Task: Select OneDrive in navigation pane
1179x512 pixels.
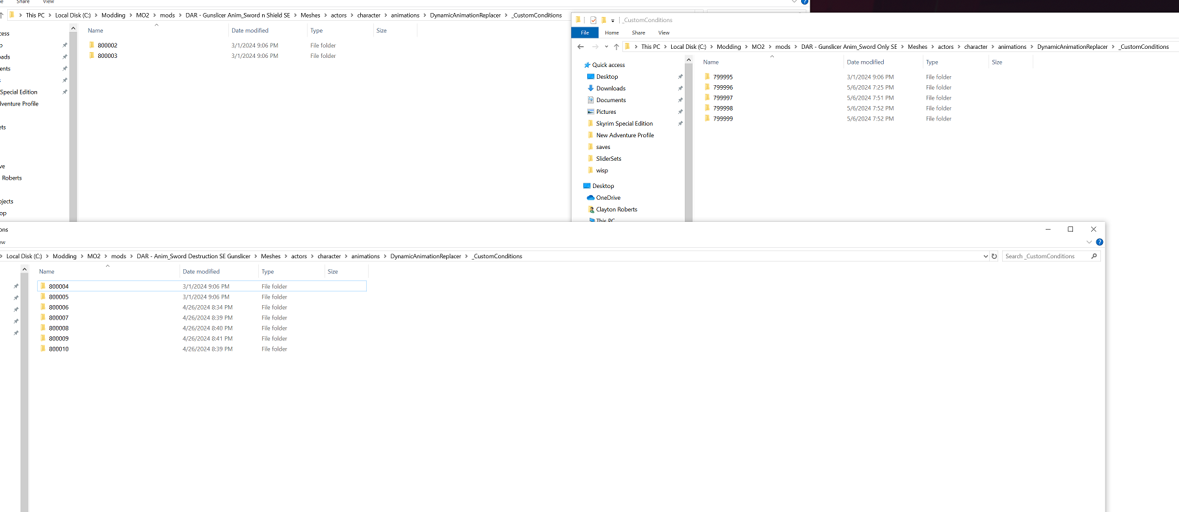Action: click(x=608, y=198)
